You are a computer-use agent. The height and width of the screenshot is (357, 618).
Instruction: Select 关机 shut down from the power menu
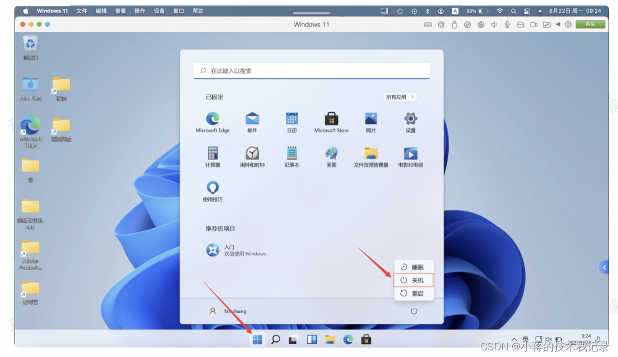[x=414, y=280]
